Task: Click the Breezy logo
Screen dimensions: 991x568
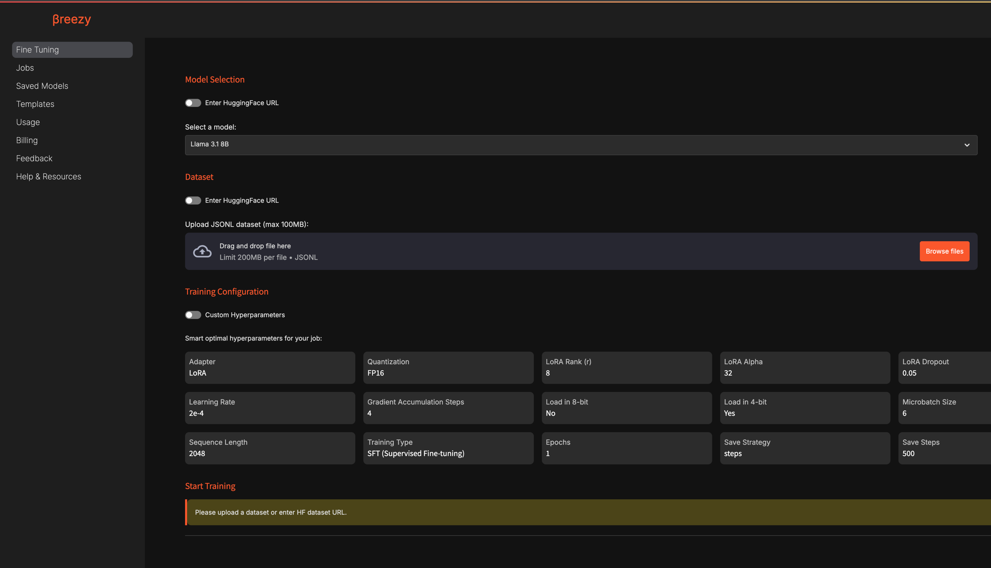Action: [72, 19]
